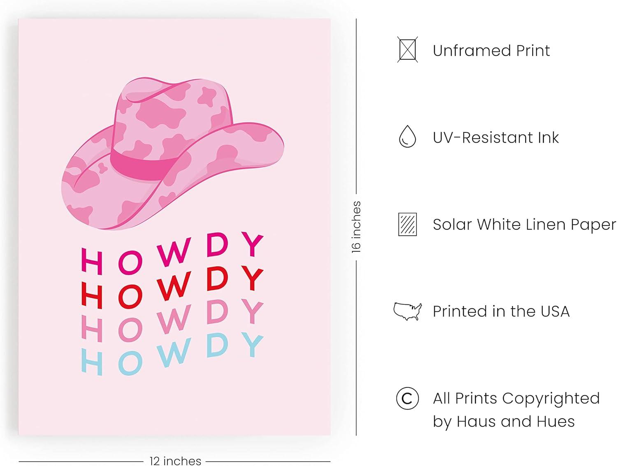Click the magenta HOWDY text line
617x466 pixels.
[x=172, y=254]
